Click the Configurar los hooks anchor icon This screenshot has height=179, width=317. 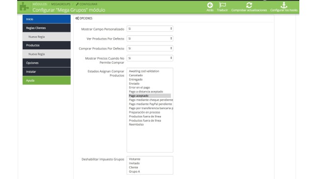pos(284,5)
